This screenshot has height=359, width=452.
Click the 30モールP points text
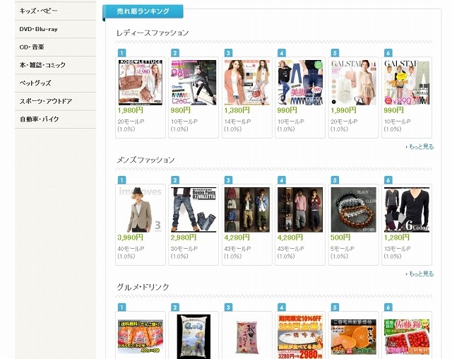pos(184,249)
